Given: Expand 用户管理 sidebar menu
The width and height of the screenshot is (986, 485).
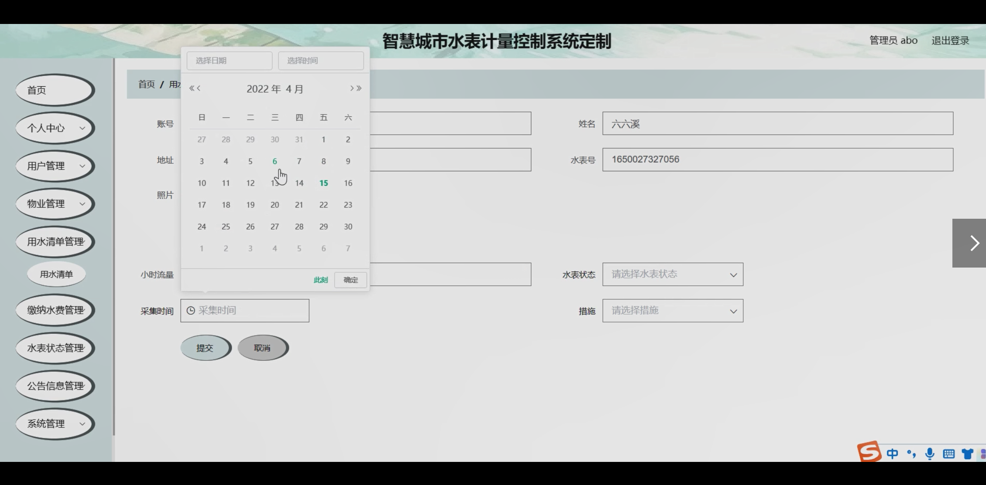Looking at the screenshot, I should 55,166.
